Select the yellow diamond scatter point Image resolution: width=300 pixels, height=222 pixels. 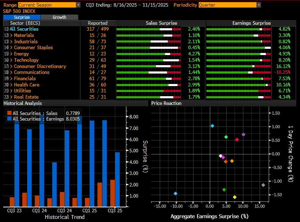235,197
